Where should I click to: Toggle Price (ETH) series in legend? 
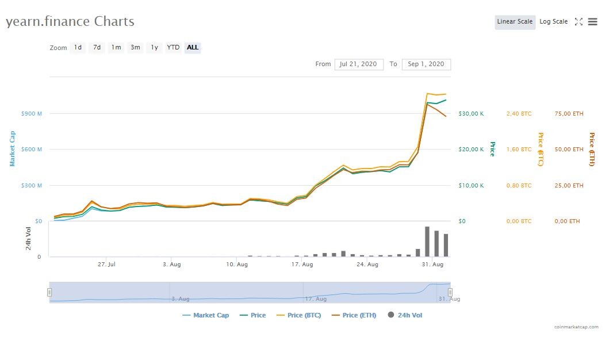point(354,316)
